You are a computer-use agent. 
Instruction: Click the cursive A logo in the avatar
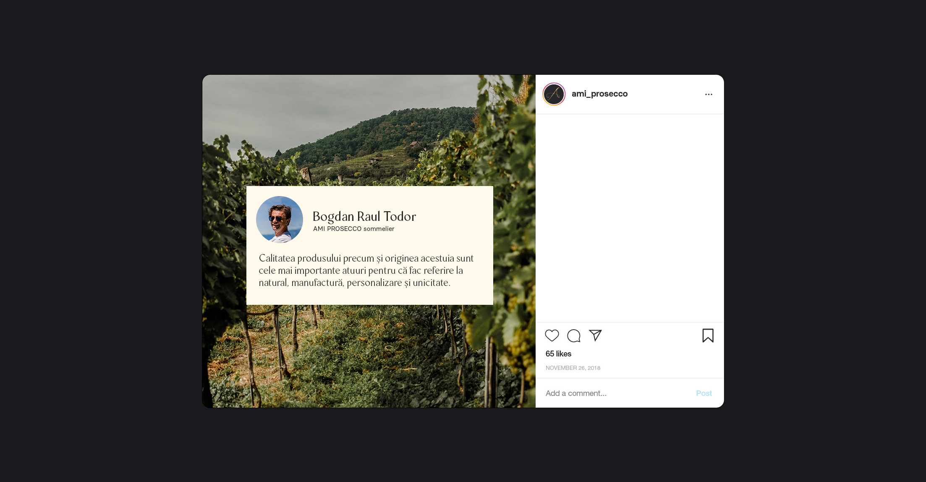coord(554,94)
